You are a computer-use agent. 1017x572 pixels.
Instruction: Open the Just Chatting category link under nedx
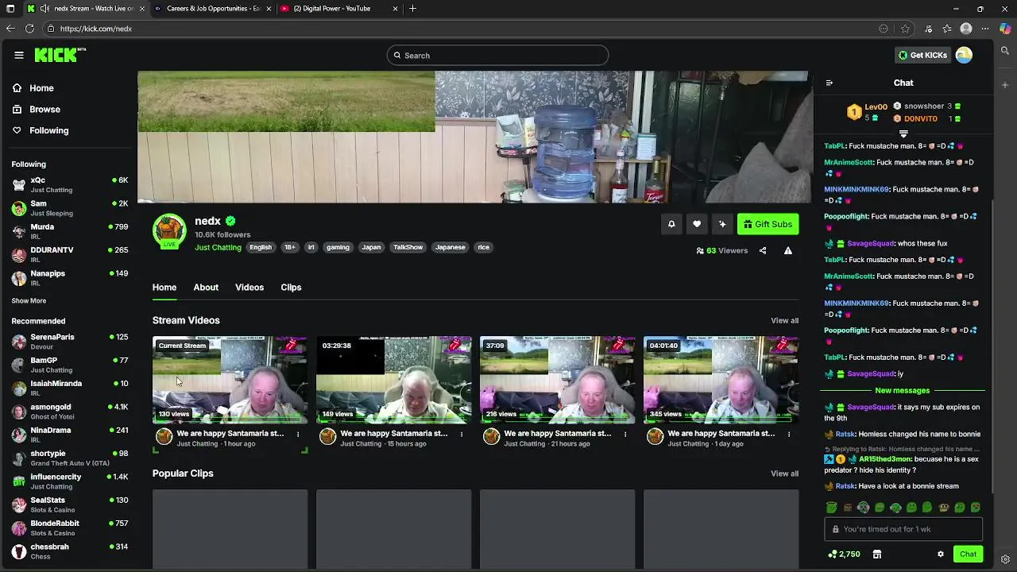click(218, 248)
